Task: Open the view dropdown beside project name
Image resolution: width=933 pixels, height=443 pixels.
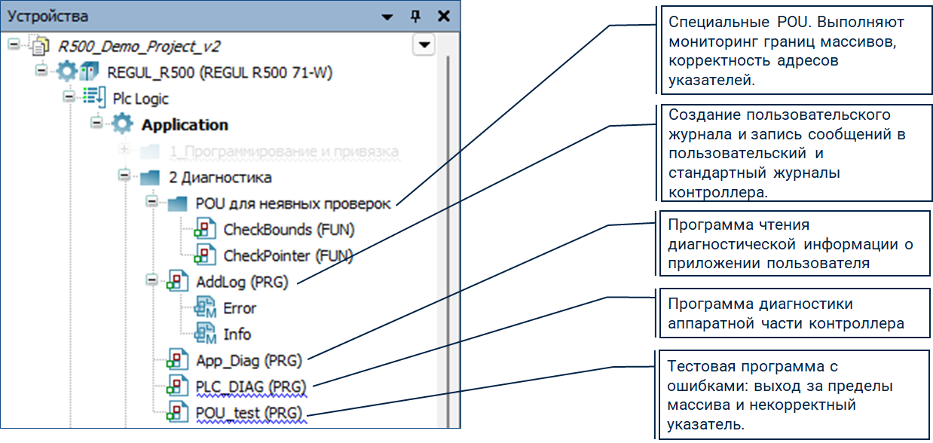Action: tap(425, 45)
